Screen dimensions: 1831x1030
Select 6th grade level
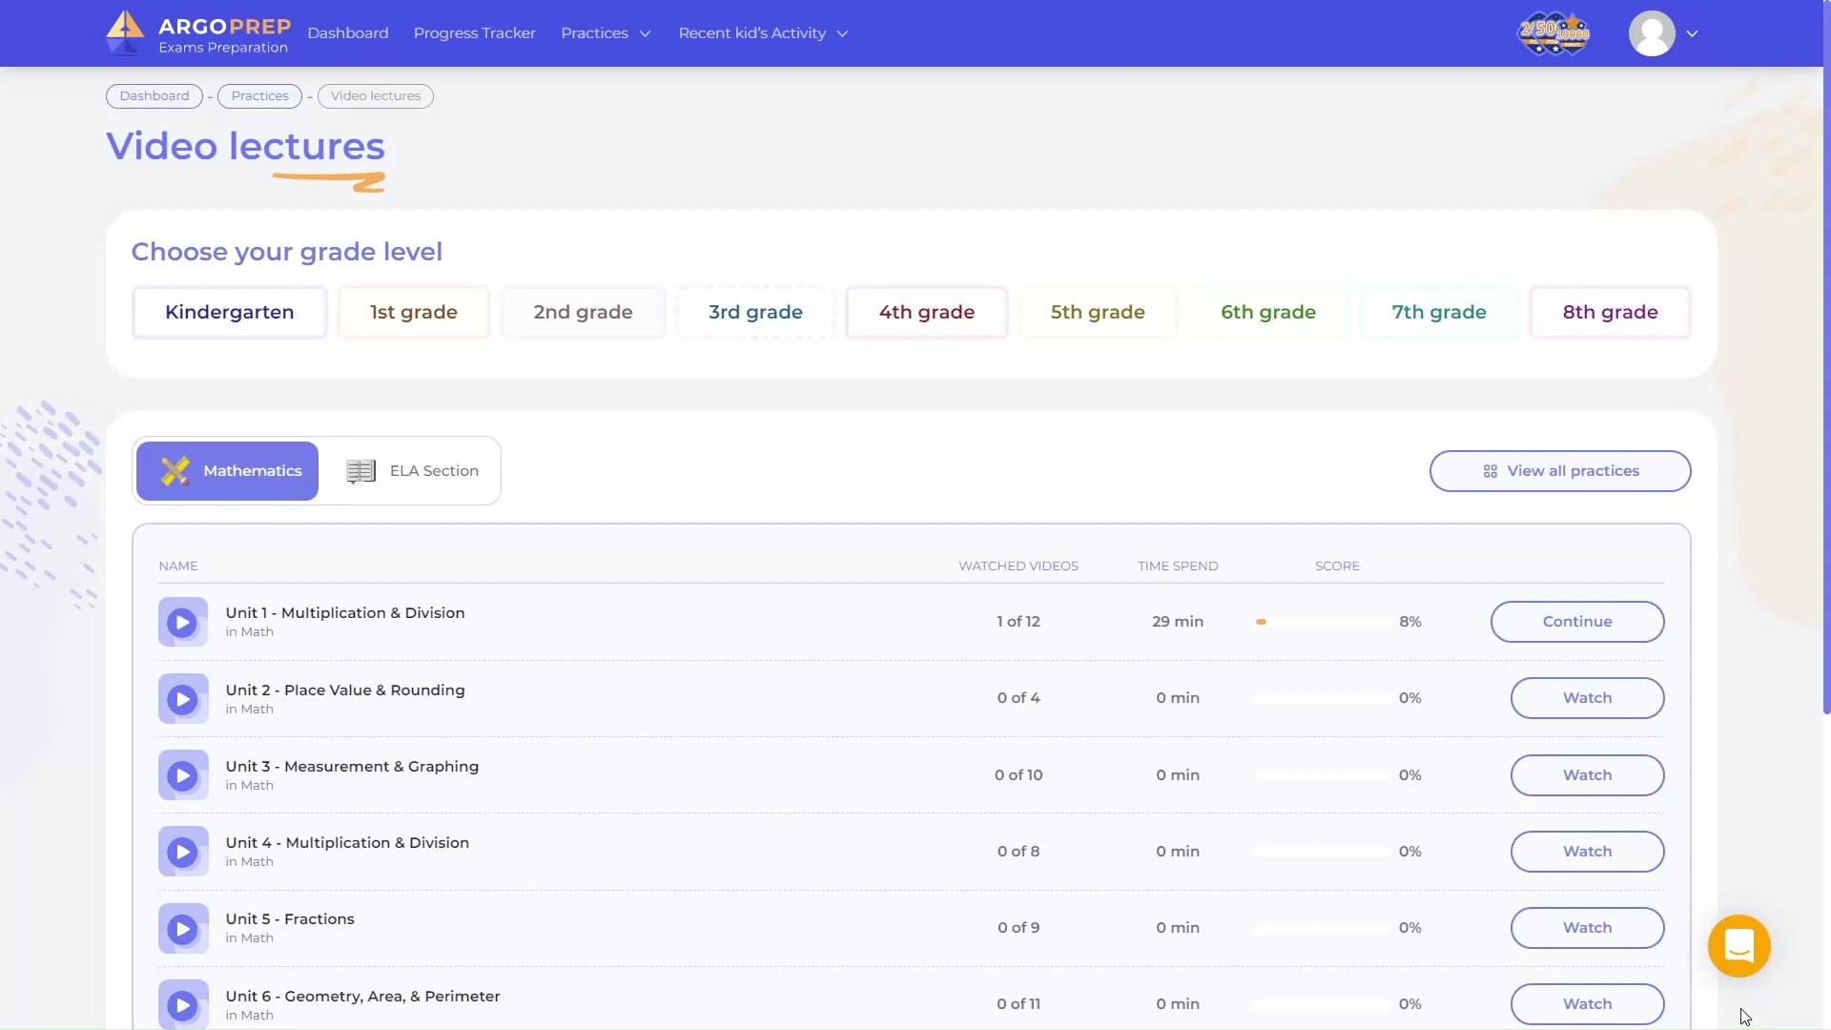click(1268, 312)
